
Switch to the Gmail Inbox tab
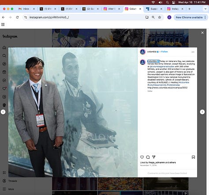(x=26, y=9)
